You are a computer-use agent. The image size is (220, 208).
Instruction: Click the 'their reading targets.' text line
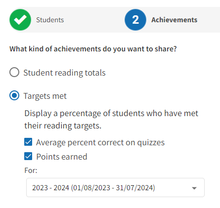coord(63,126)
